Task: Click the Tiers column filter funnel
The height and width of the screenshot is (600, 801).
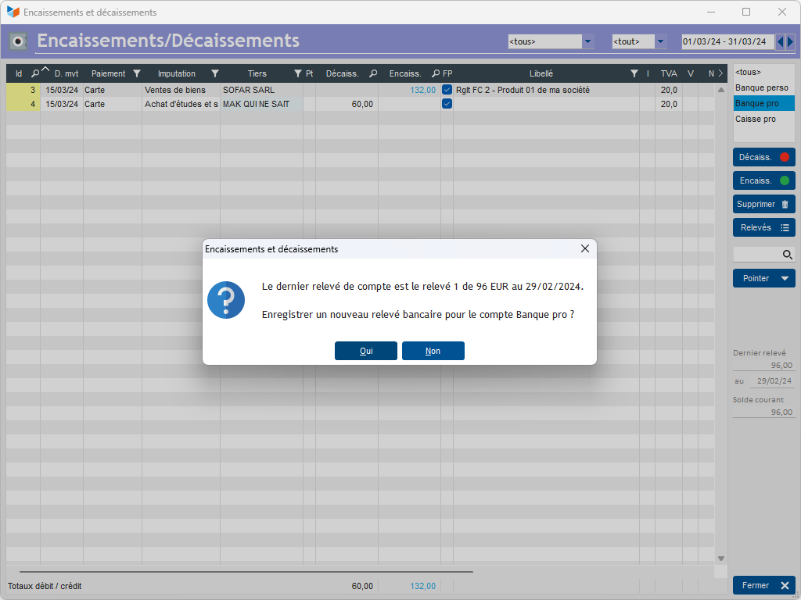Action: [298, 73]
